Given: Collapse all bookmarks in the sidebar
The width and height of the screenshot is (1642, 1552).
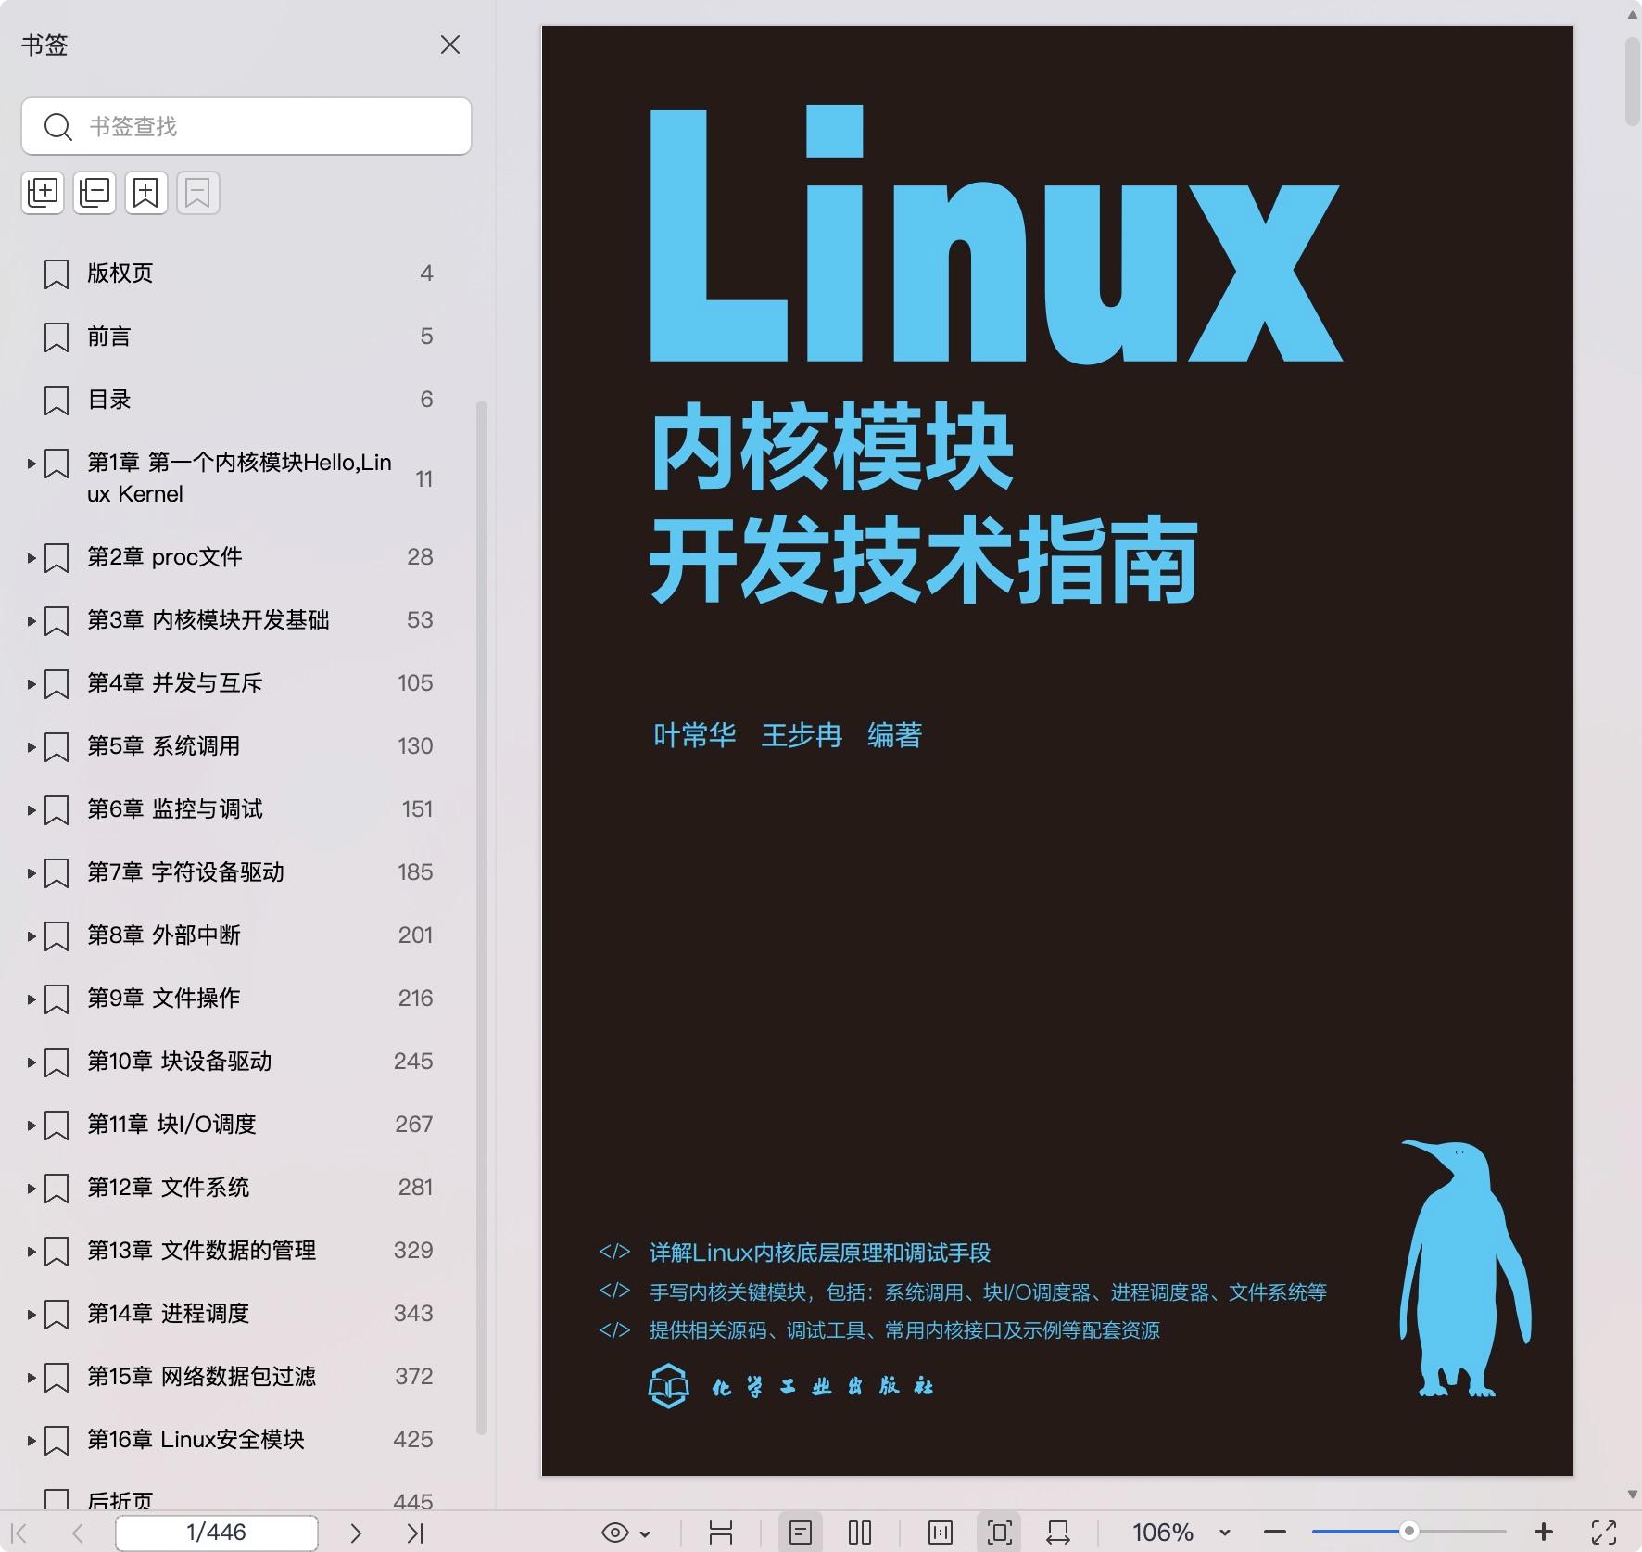Looking at the screenshot, I should pyautogui.click(x=94, y=192).
